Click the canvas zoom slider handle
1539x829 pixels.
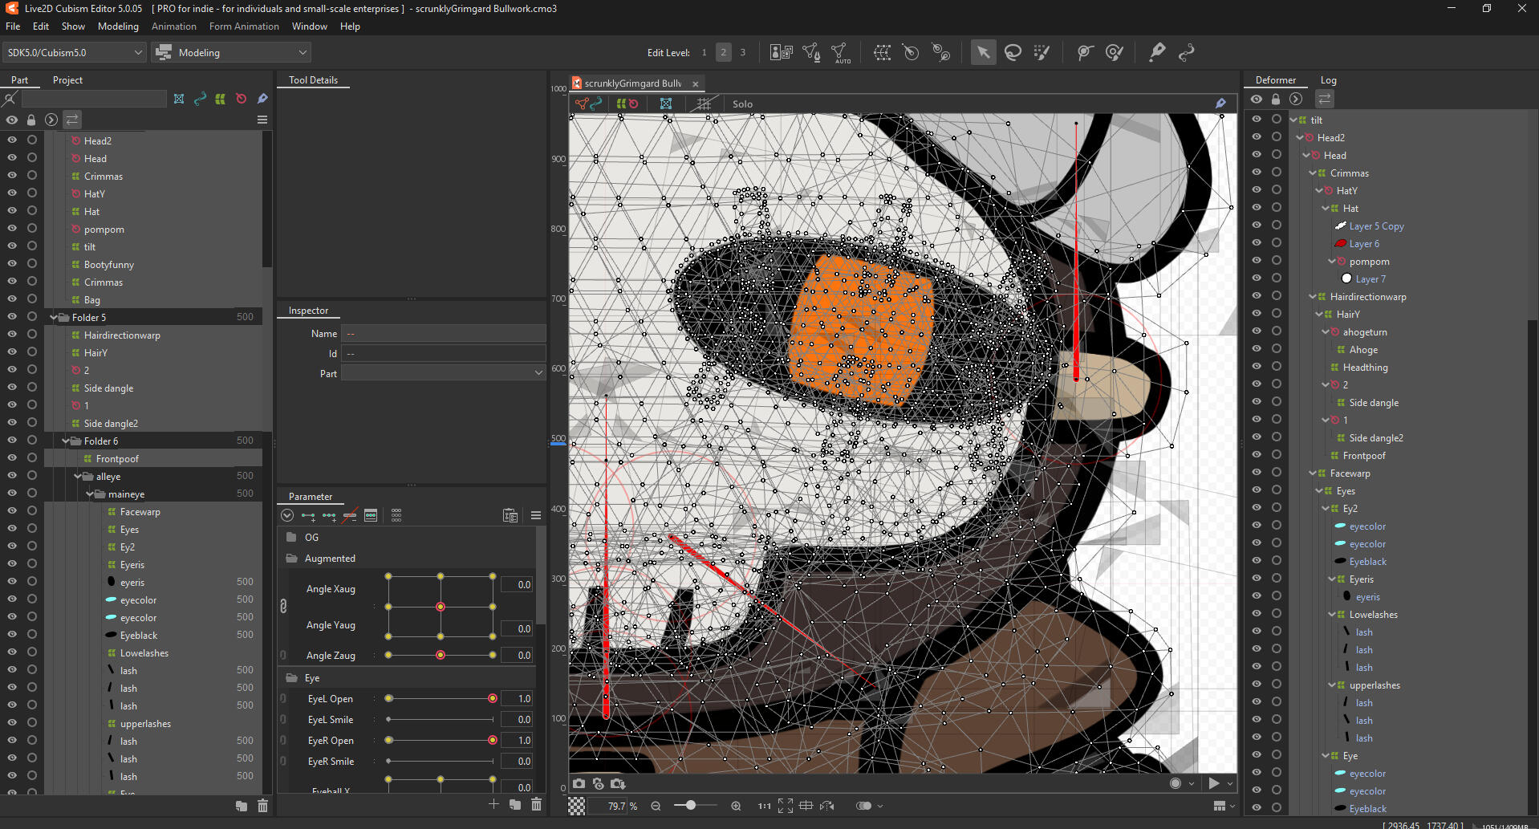tap(690, 805)
